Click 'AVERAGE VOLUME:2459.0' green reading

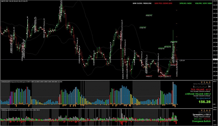pos(198,94)
